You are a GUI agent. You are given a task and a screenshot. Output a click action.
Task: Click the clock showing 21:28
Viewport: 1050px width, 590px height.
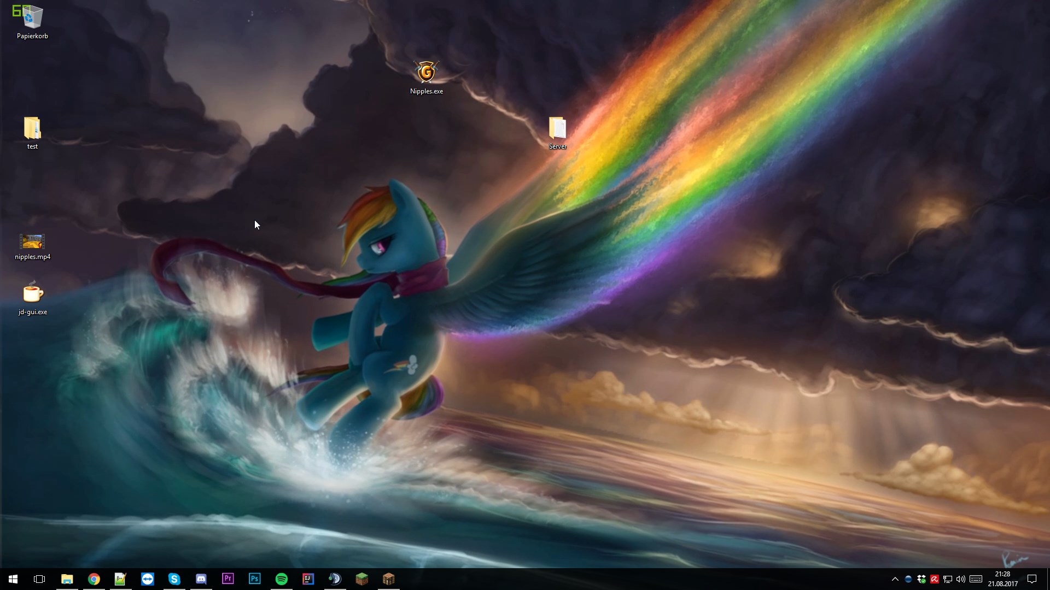(x=1002, y=579)
